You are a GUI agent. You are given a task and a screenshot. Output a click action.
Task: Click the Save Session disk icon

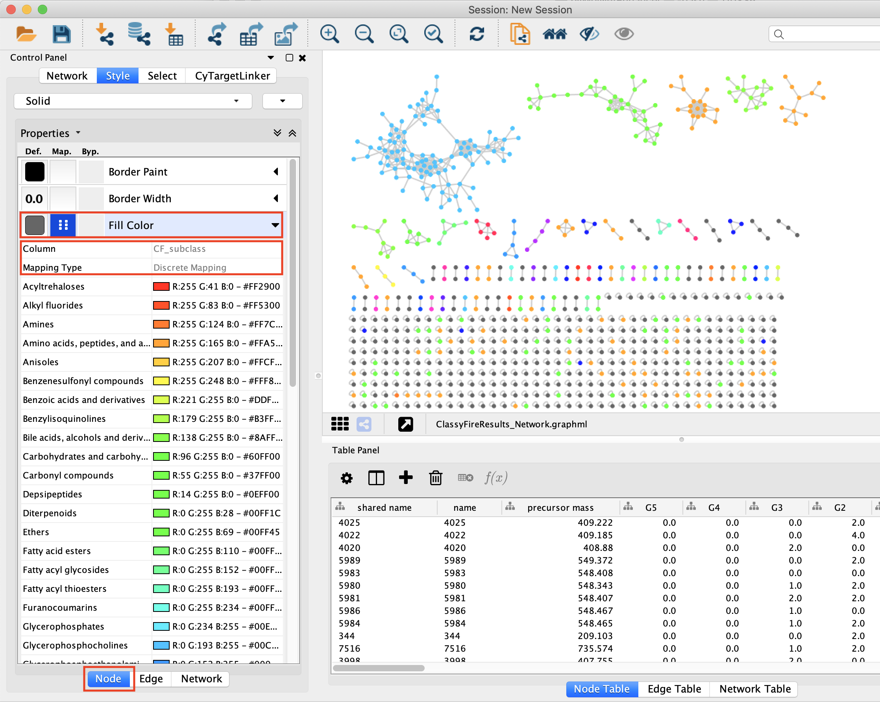coord(61,34)
